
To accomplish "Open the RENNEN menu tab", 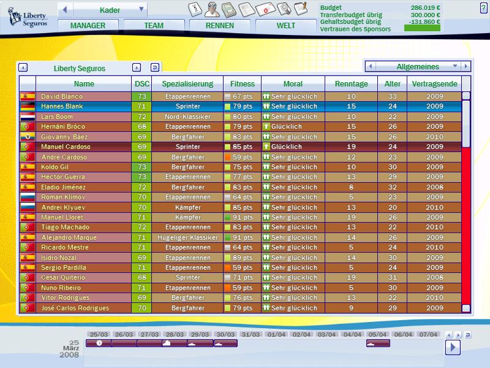I will tap(220, 26).
